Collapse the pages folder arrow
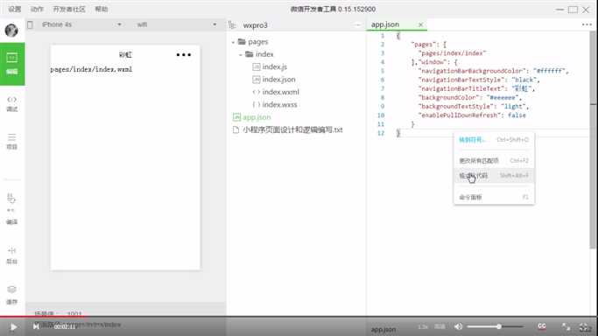This screenshot has height=336, width=598. click(234, 42)
